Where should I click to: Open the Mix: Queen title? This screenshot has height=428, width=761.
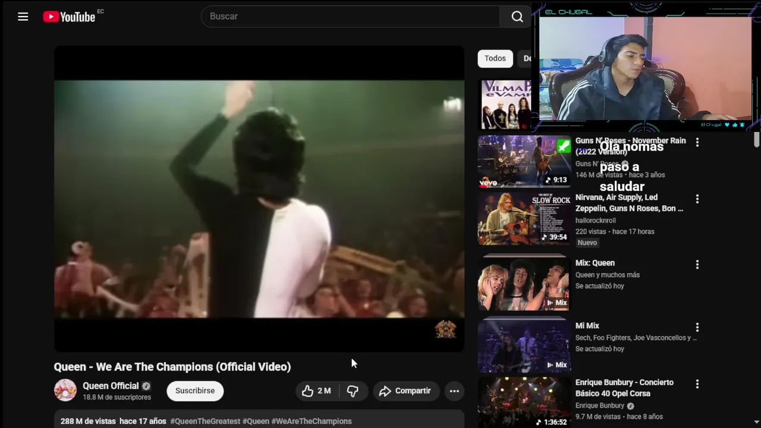[595, 263]
